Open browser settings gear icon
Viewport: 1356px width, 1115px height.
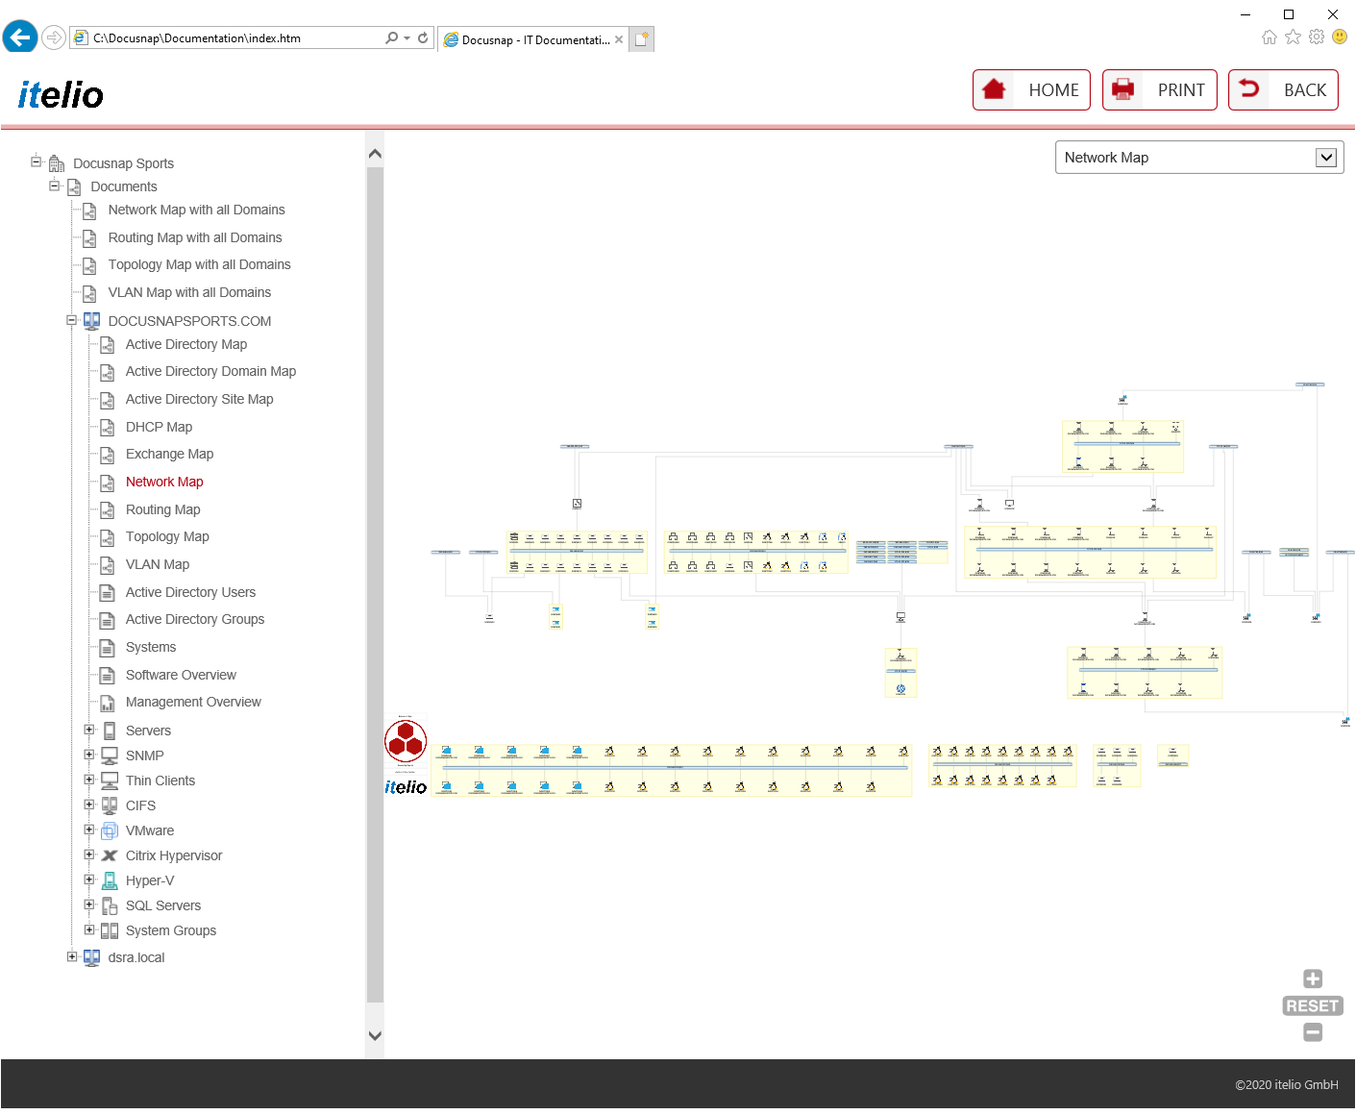coord(1317,37)
